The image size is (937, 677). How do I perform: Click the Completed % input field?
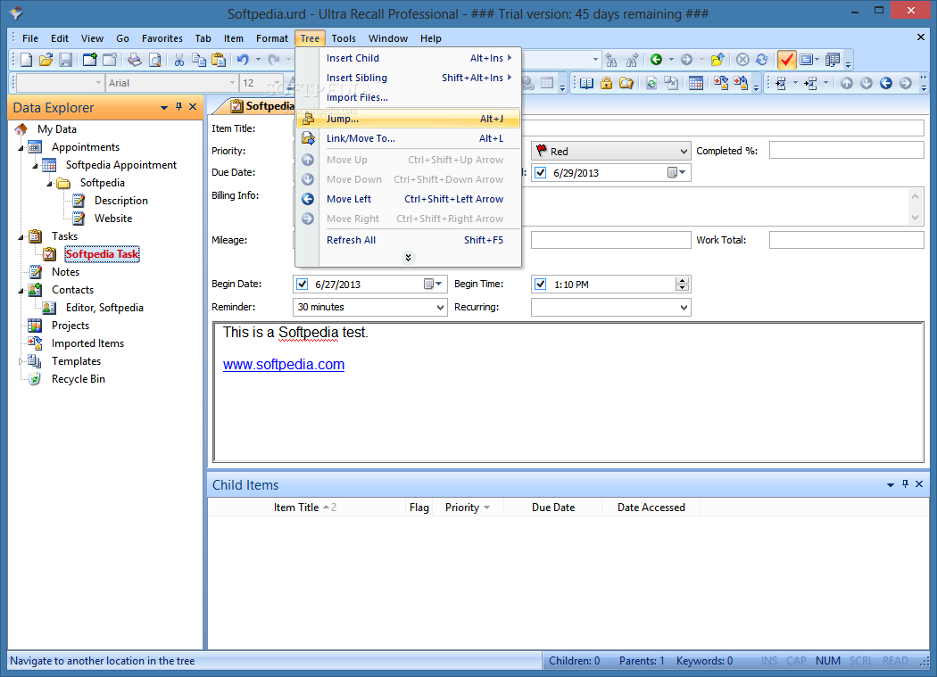pyautogui.click(x=846, y=150)
